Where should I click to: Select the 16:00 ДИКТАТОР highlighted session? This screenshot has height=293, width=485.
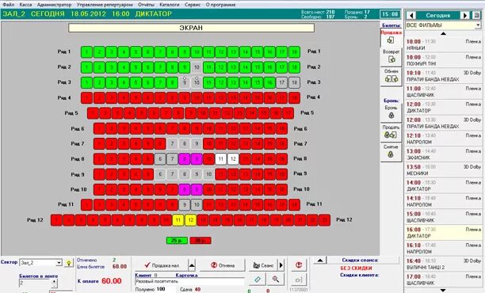pos(444,233)
